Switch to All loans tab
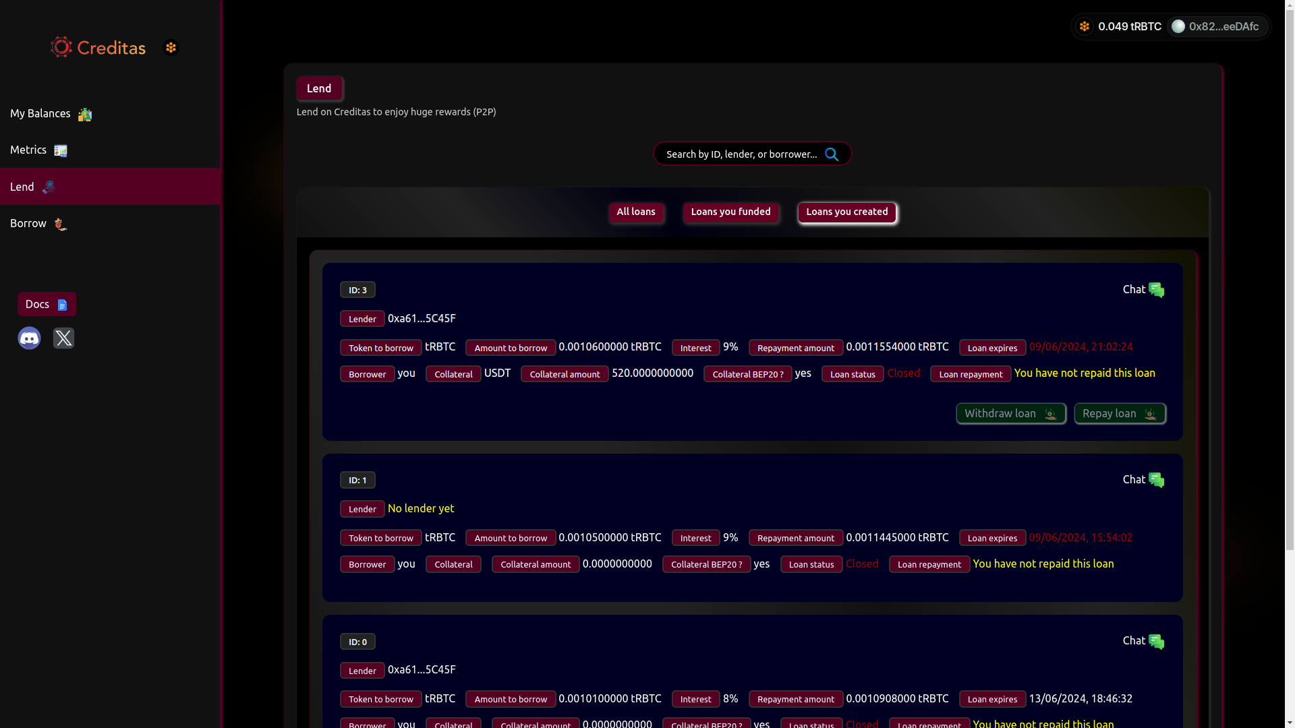Screen dimensions: 1295x728 (x=635, y=212)
